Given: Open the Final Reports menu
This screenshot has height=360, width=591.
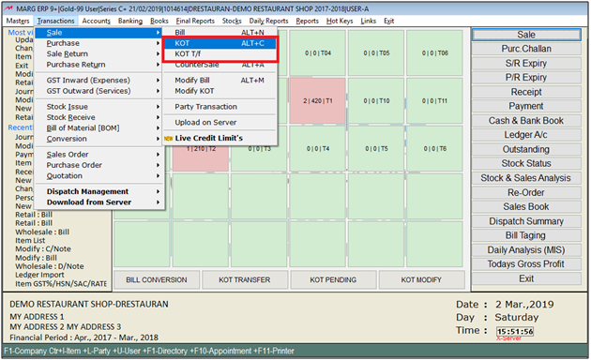Looking at the screenshot, I should pos(195,21).
